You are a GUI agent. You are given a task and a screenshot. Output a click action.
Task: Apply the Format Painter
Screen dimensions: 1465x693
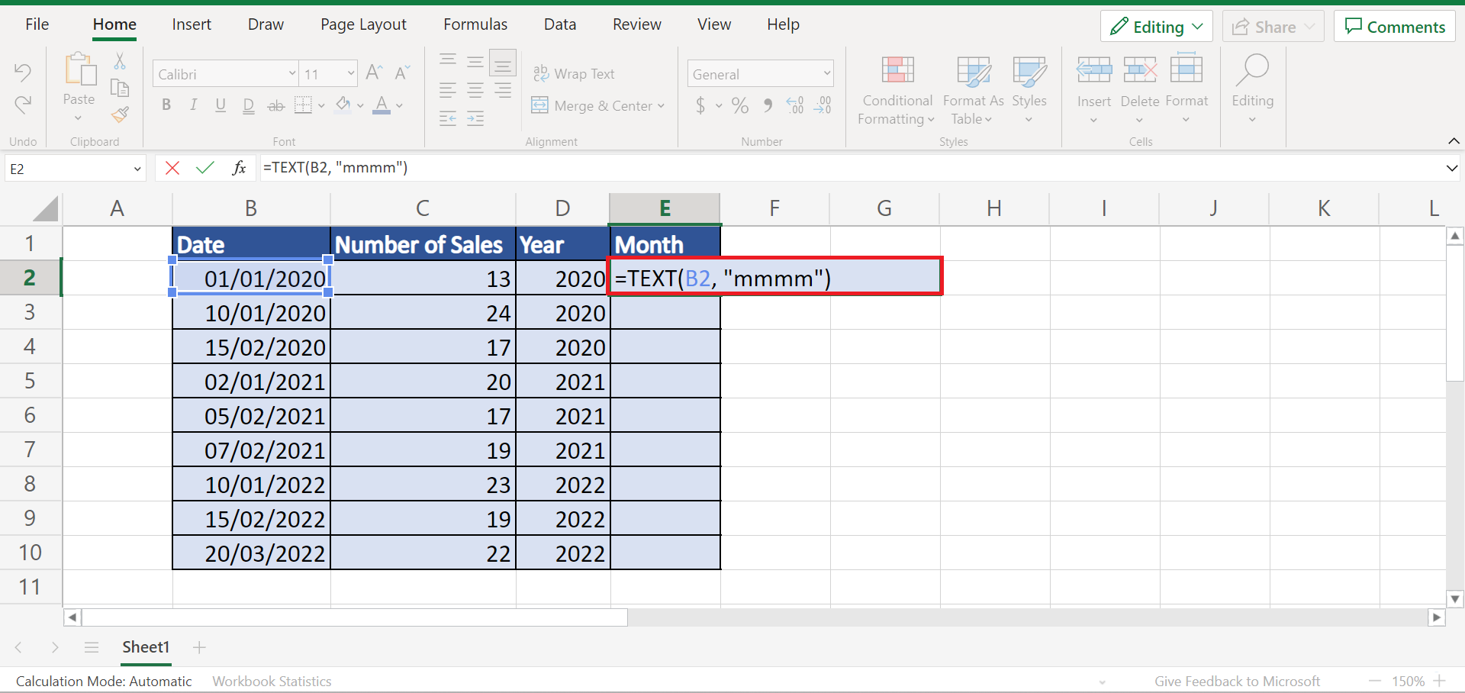click(x=120, y=114)
